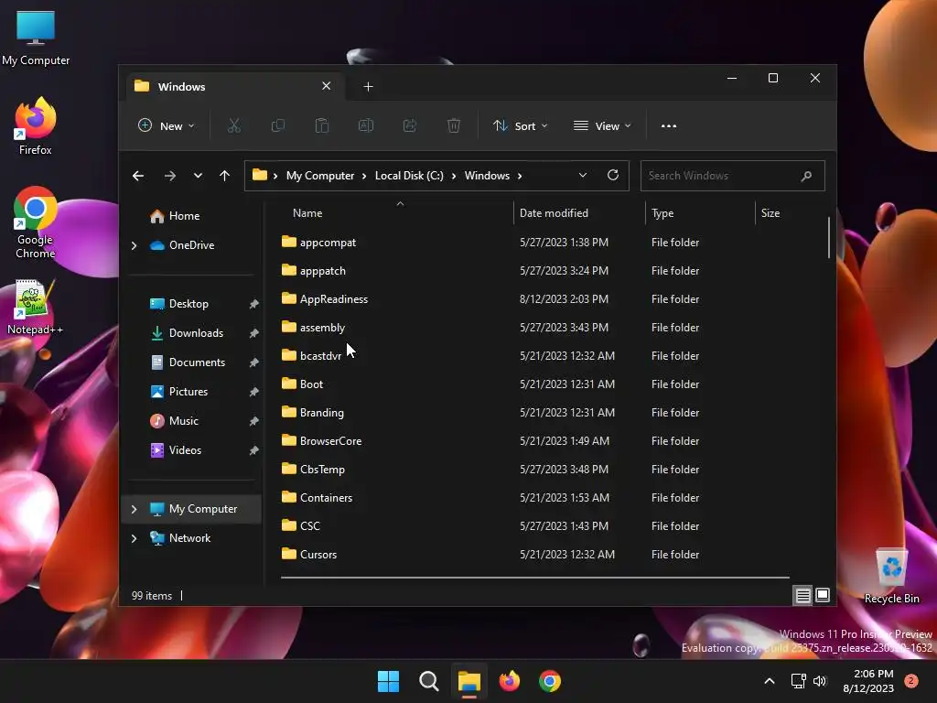The width and height of the screenshot is (937, 703).
Task: Add a new Explorer tab
Action: 368,87
